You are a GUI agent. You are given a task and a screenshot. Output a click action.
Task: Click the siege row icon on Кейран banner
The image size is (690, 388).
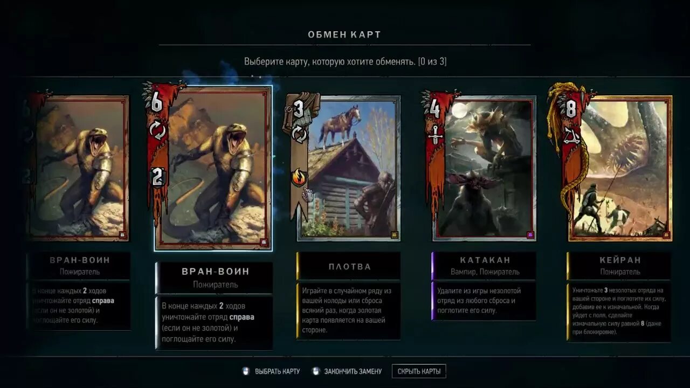click(570, 135)
